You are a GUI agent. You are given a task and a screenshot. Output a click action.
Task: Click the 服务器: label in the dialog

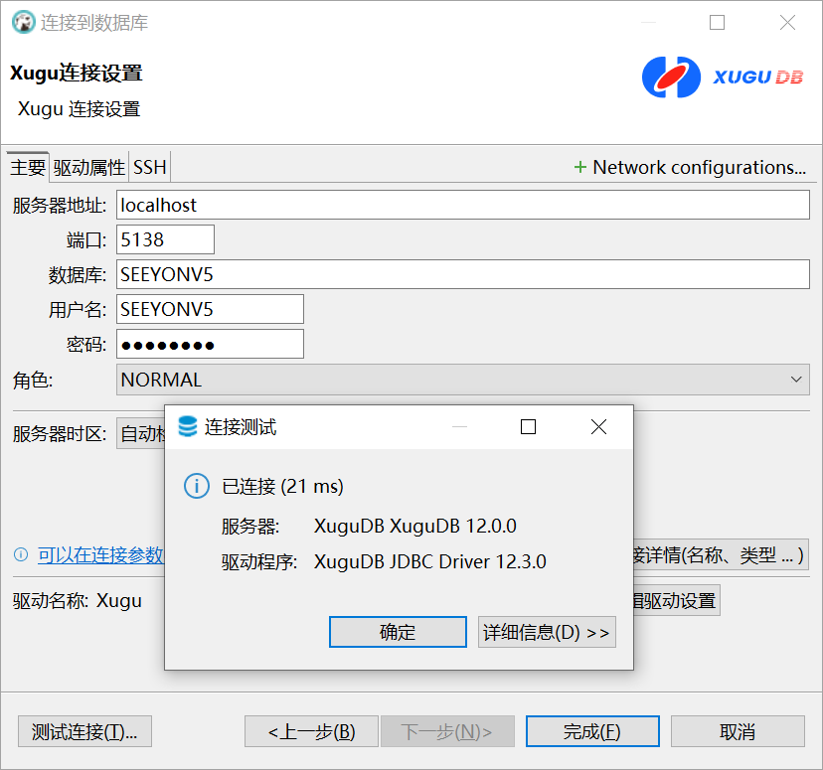pos(250,527)
